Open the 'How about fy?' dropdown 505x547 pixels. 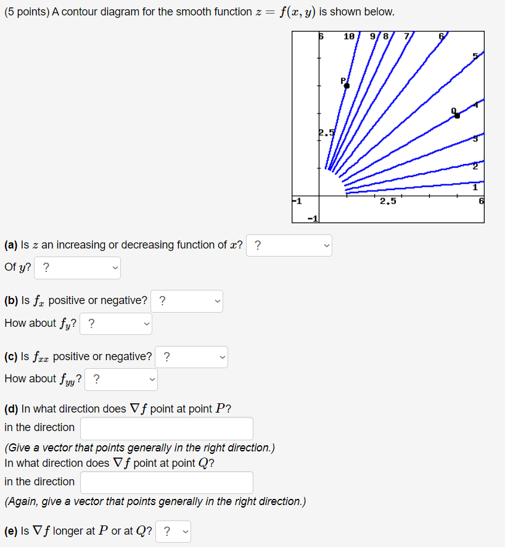point(115,324)
